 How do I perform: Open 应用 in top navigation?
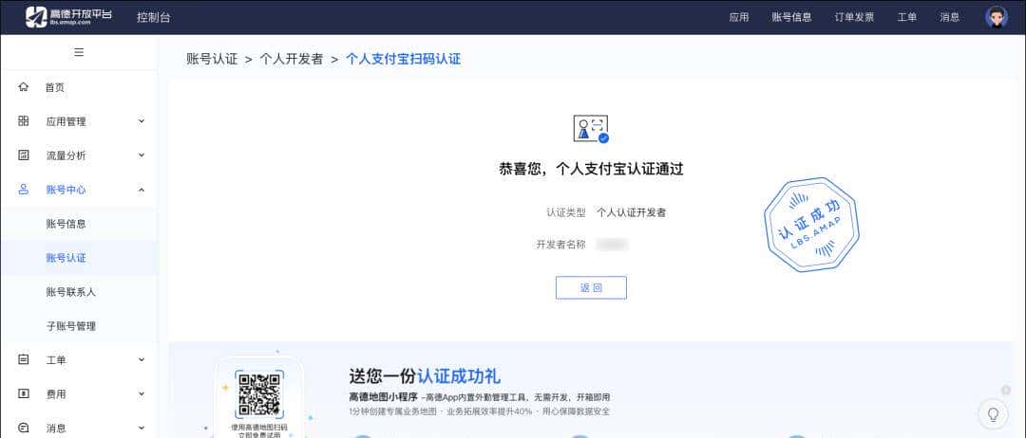pos(739,18)
